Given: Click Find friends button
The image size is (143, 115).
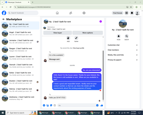Looking at the screenshot, I should coord(118,13).
